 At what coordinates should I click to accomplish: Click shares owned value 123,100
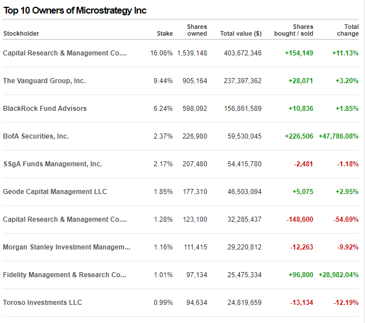pos(195,219)
